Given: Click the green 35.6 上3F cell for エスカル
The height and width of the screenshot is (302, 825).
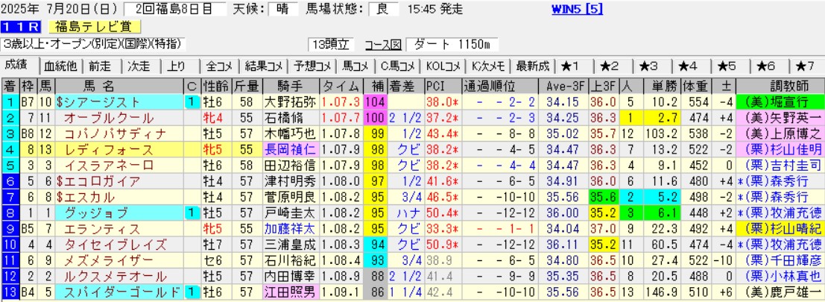Looking at the screenshot, I should pos(601,196).
